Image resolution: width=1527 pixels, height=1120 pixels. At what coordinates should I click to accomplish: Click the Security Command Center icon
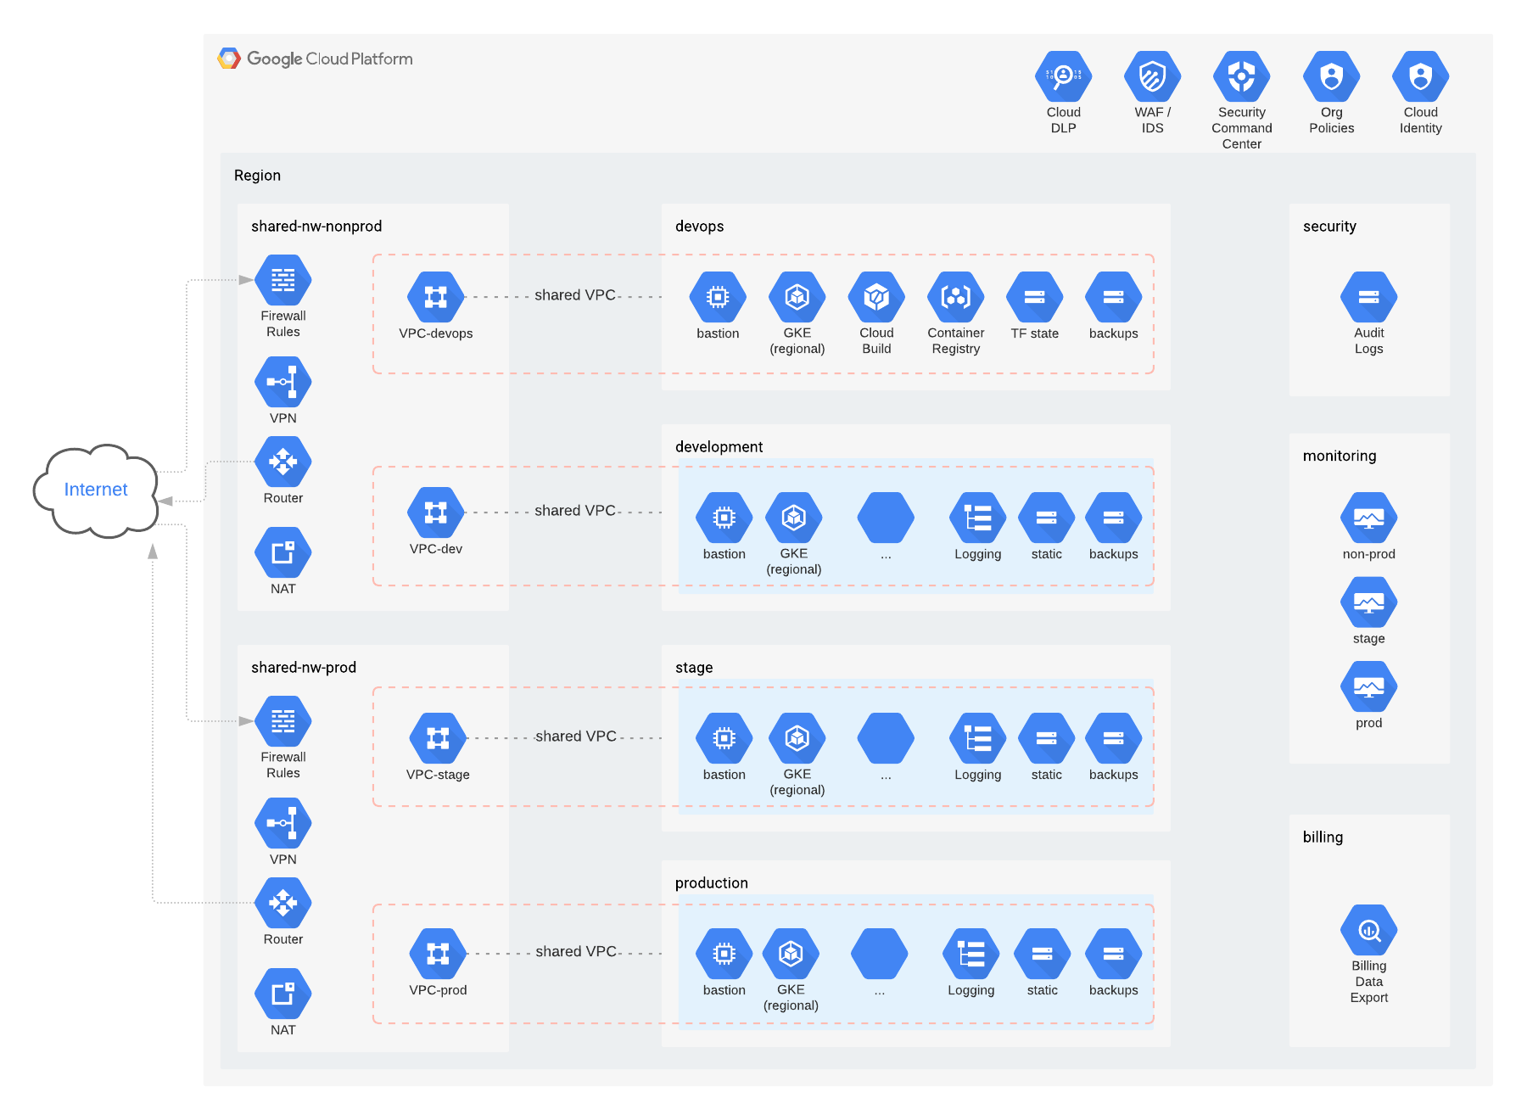pyautogui.click(x=1241, y=77)
